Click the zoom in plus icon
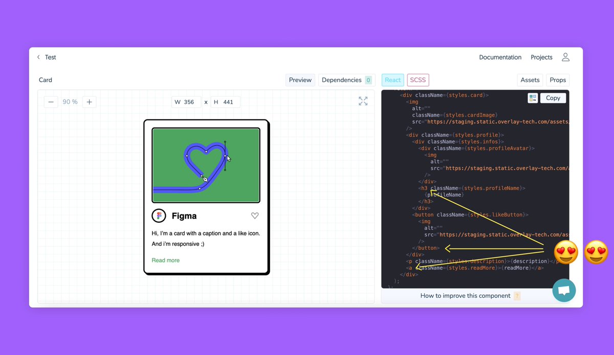This screenshot has height=355, width=614. coord(89,102)
